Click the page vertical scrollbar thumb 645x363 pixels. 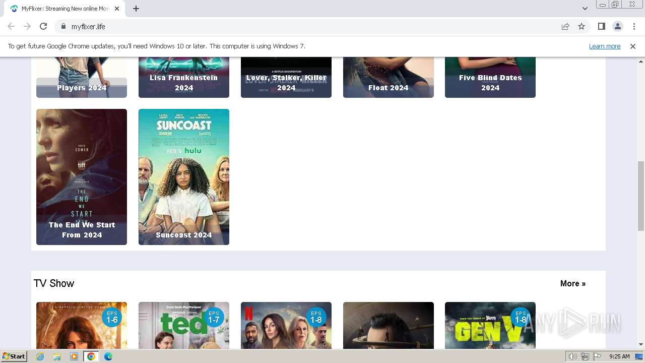[640, 195]
